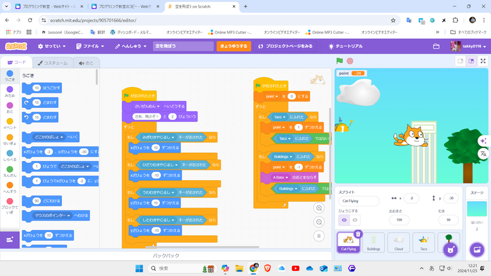Open どこかのばしょ dropdown in へいく block
The image size is (491, 276).
click(49, 137)
